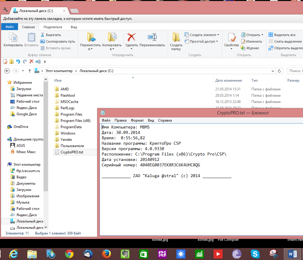Open Notepad's Format (Формат) menu

[x=137, y=120]
